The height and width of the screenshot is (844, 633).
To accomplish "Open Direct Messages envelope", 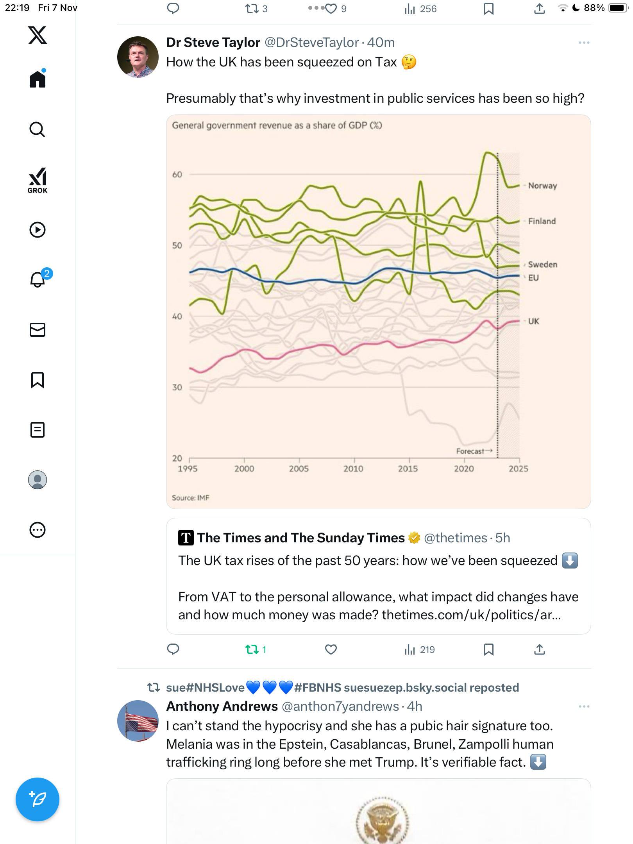I will point(38,330).
